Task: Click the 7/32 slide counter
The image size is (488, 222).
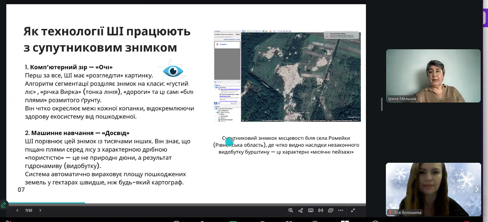Action: pyautogui.click(x=29, y=210)
